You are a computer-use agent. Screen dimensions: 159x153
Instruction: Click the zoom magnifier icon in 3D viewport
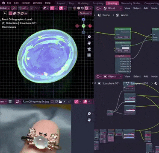(x=89, y=37)
